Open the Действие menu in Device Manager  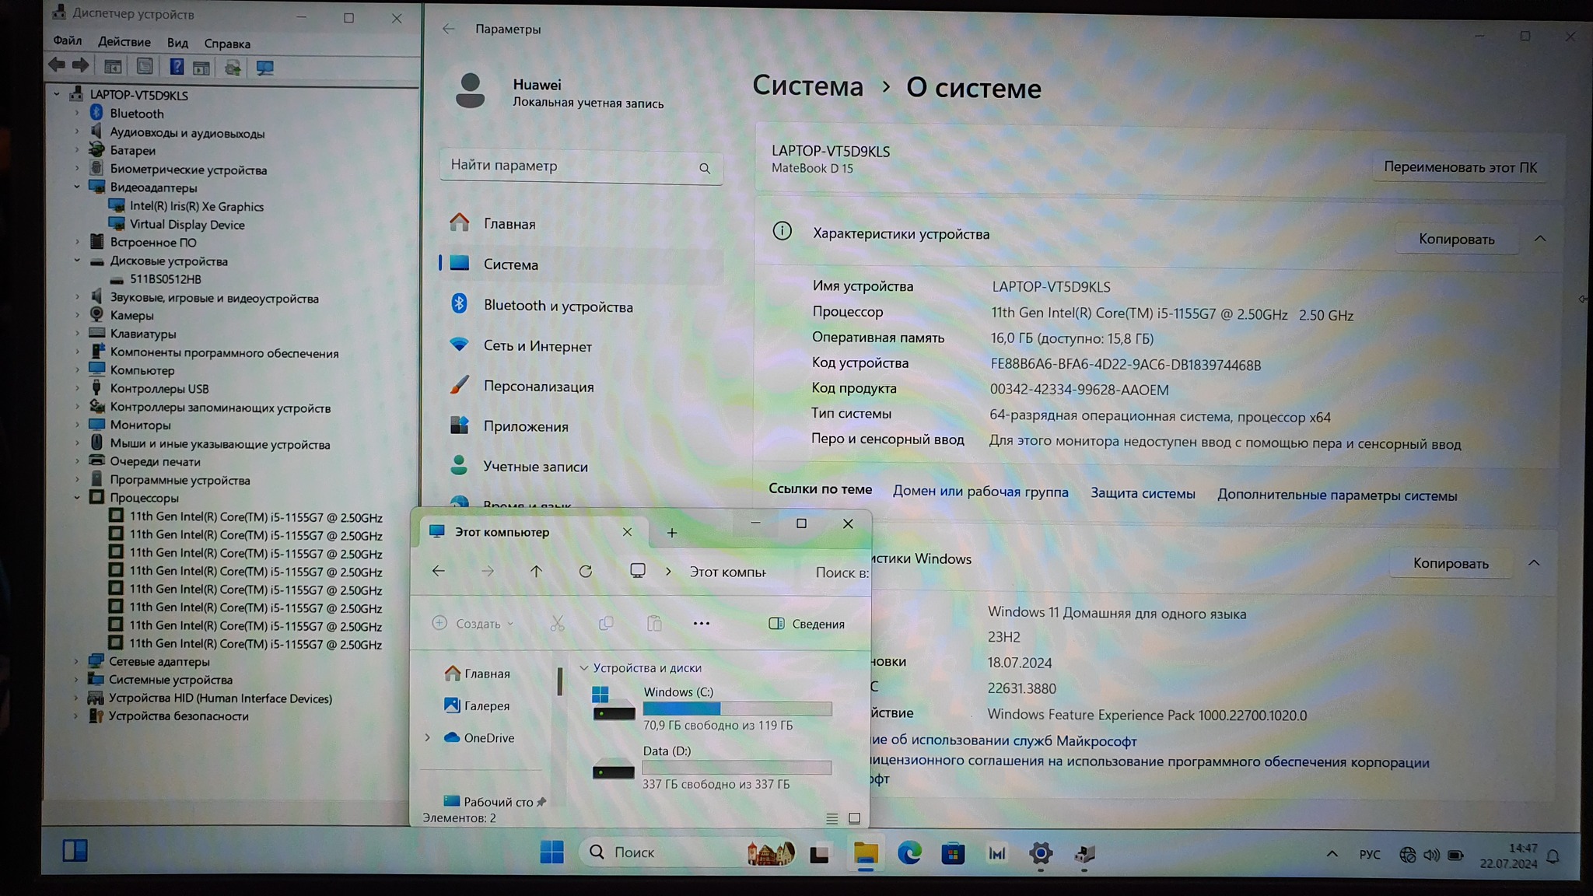click(x=124, y=42)
